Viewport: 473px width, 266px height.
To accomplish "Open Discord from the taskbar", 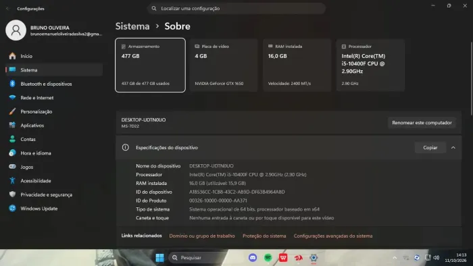I will point(253,258).
